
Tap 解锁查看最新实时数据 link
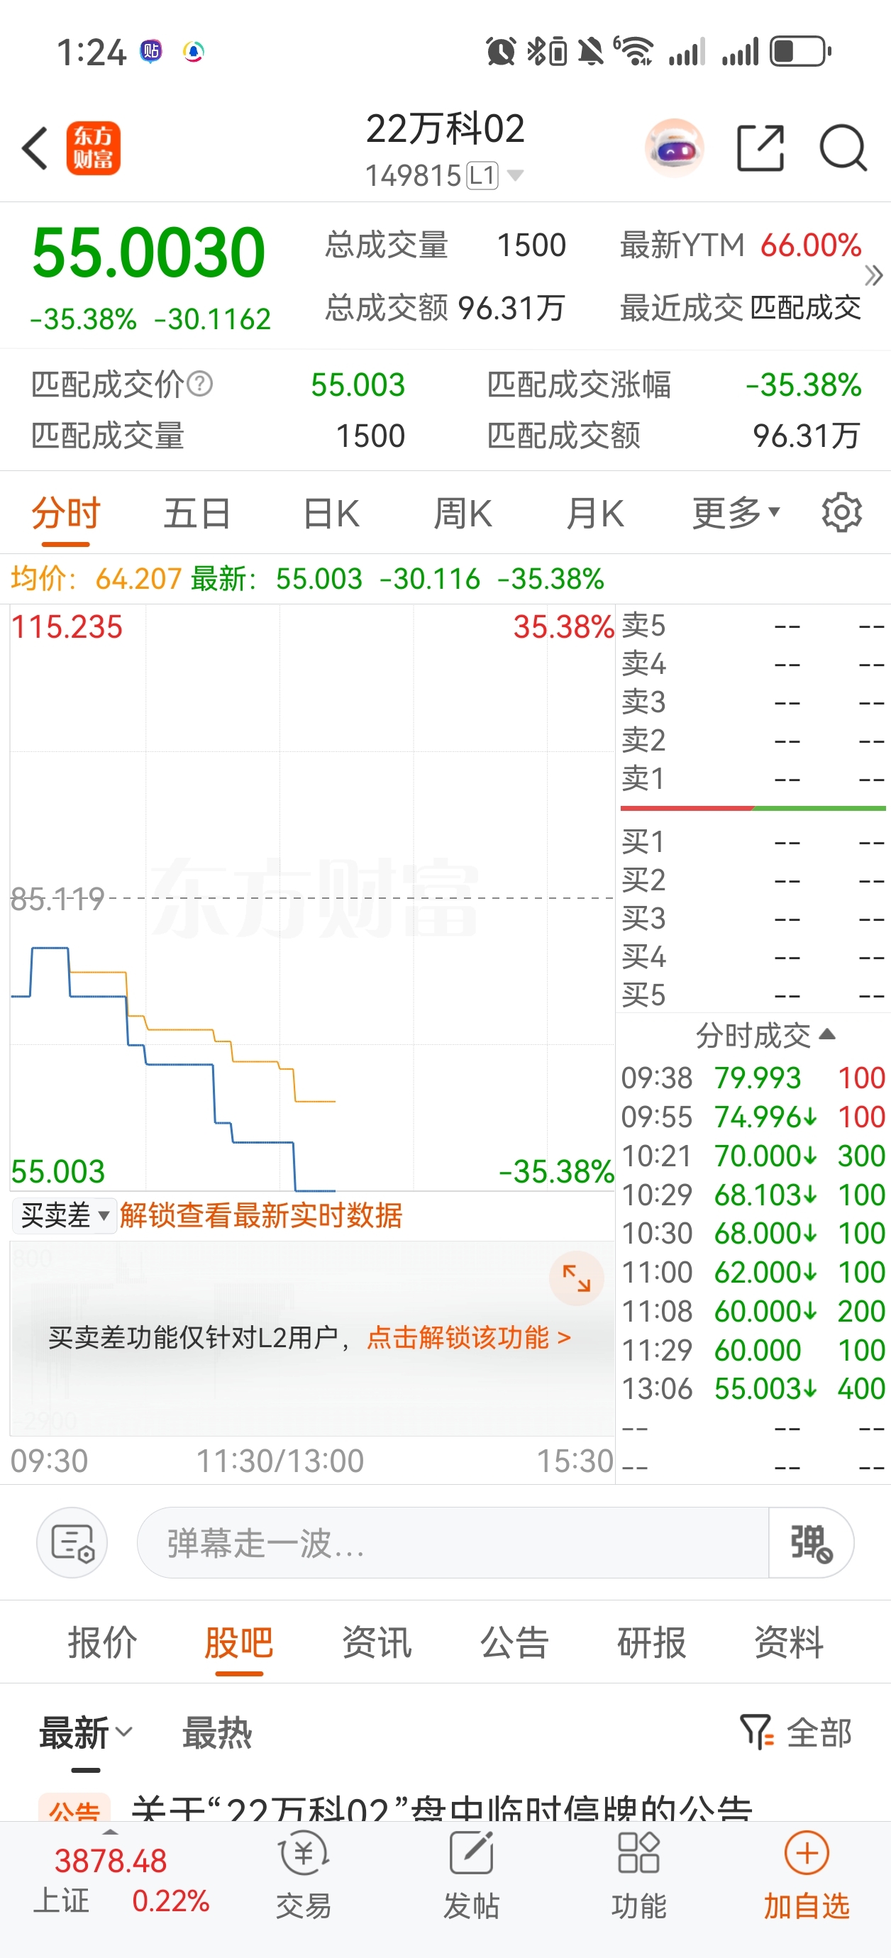click(261, 1215)
